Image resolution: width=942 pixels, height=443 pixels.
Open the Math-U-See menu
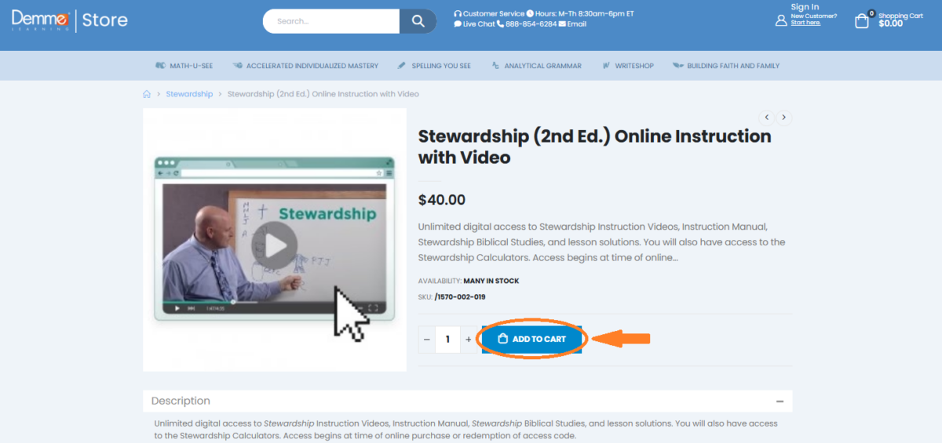pos(184,66)
